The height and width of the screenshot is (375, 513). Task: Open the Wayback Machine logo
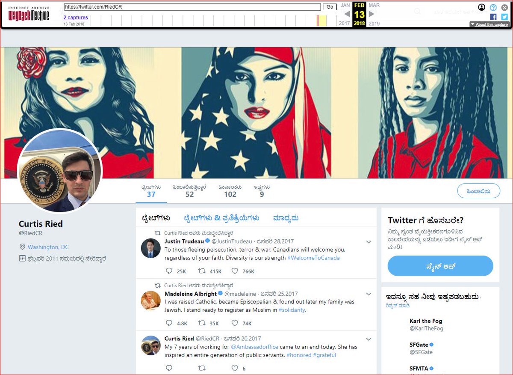pos(29,13)
